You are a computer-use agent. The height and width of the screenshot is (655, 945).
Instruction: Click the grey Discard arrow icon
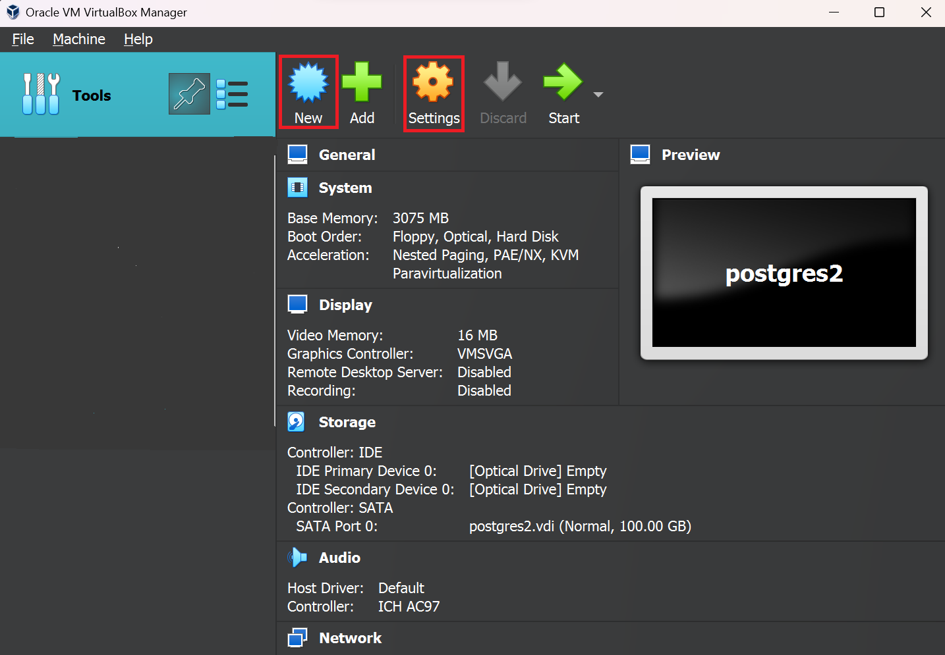(503, 82)
